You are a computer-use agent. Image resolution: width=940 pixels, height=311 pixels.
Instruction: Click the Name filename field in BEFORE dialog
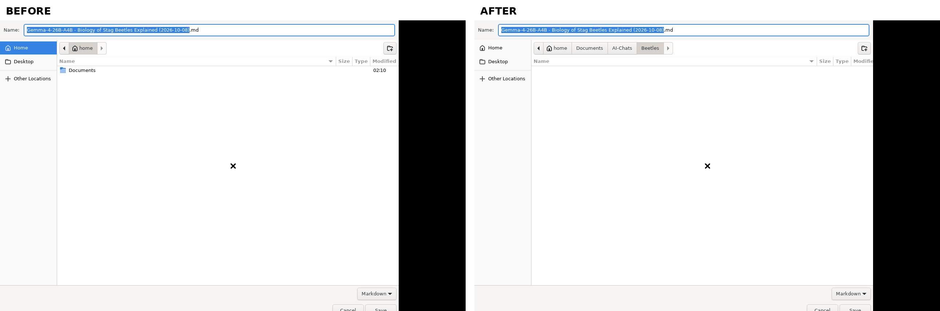tap(209, 30)
